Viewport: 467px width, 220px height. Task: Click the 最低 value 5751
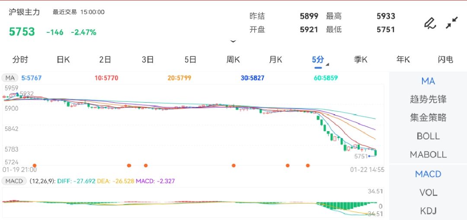click(x=386, y=30)
